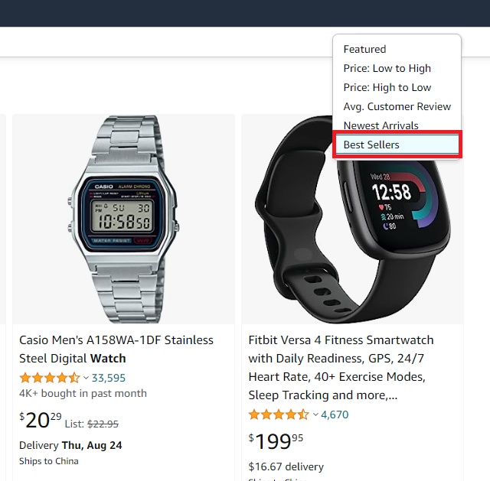This screenshot has height=481, width=490.
Task: Click the Casio $20.29 price
Action: click(x=41, y=420)
